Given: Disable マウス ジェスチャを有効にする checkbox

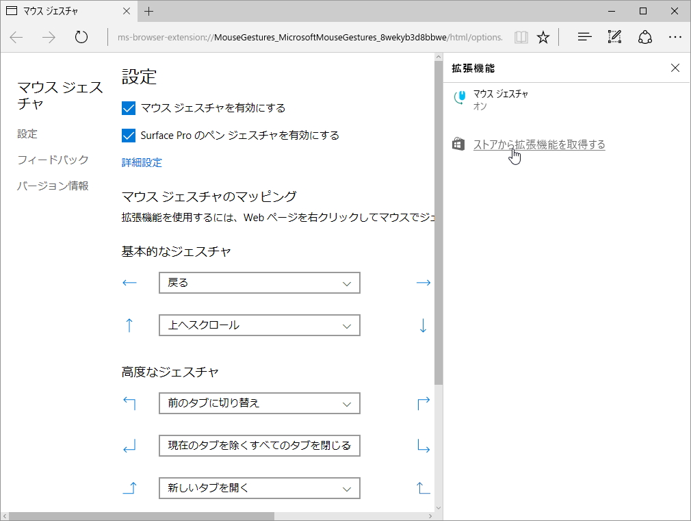Looking at the screenshot, I should (x=128, y=107).
